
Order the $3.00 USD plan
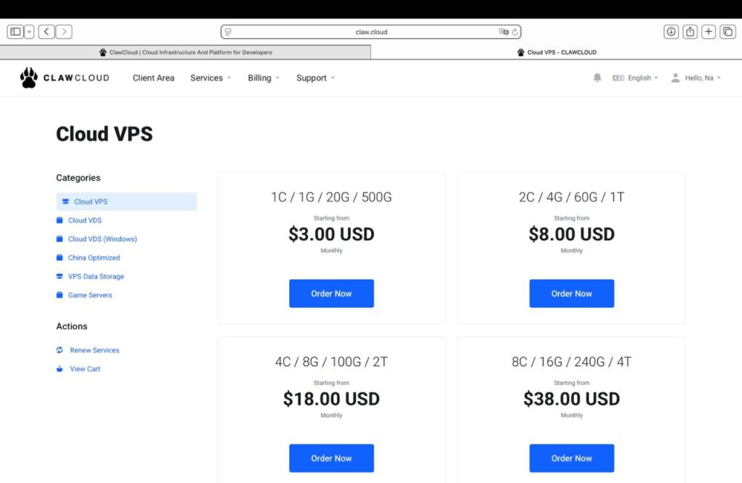pyautogui.click(x=331, y=294)
